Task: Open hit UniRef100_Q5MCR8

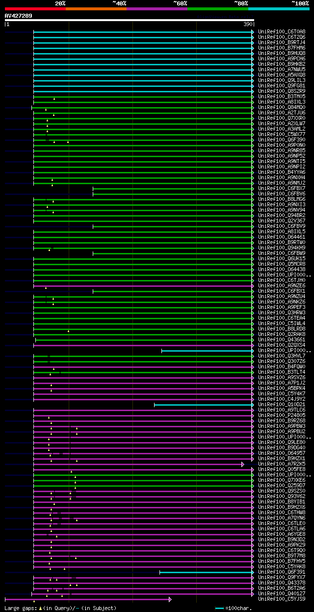Action: (282, 264)
